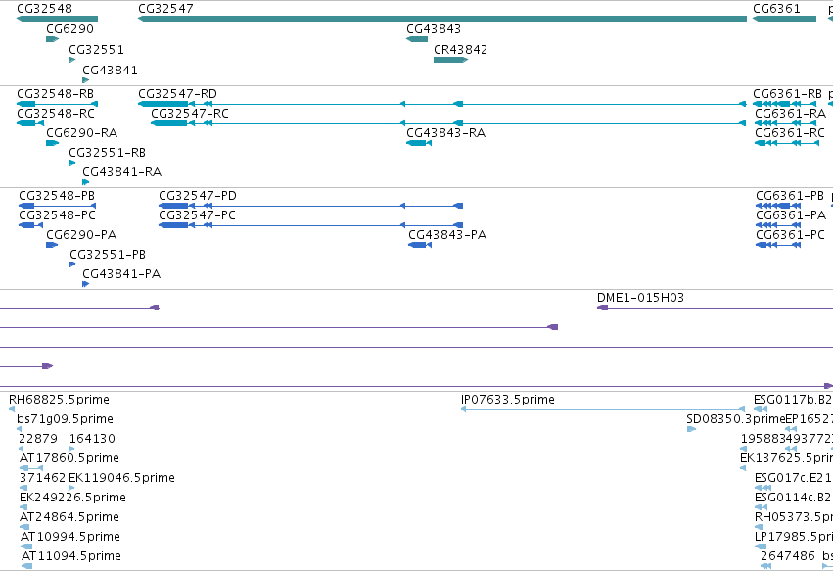Click the RH68825.5prime EST label
This screenshot has height=571, width=833.
[x=59, y=400]
